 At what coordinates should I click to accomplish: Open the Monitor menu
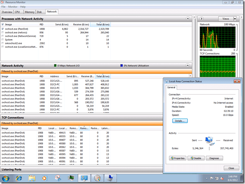(12, 7)
